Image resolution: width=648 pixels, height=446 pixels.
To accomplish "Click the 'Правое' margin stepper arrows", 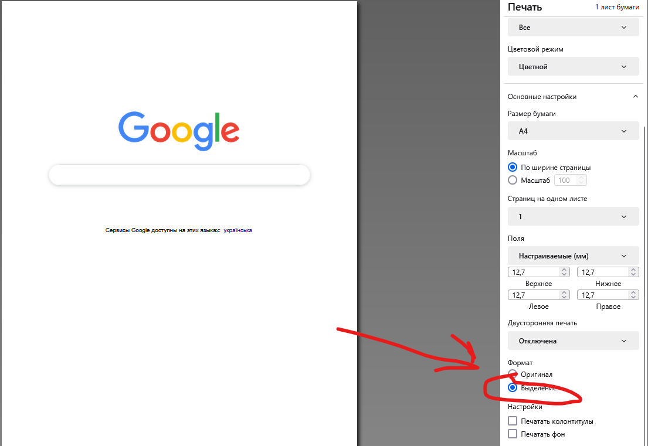I will point(633,295).
